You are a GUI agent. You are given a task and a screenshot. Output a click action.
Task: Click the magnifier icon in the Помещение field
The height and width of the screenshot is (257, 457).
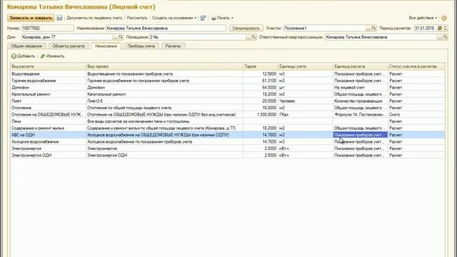(253, 37)
